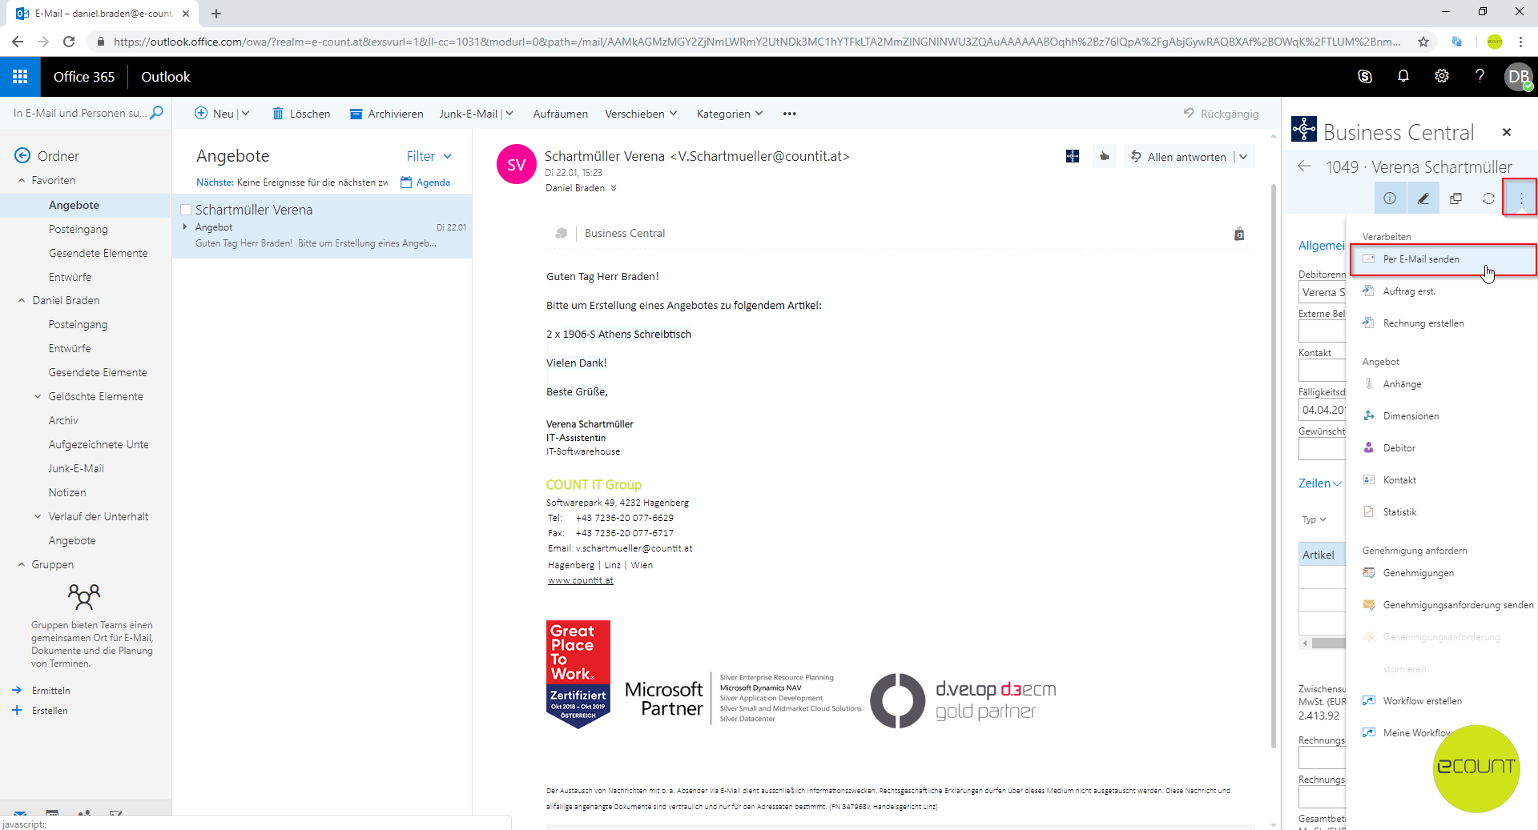This screenshot has height=830, width=1538.
Task: Collapse the Gruppen section
Action: [22, 565]
